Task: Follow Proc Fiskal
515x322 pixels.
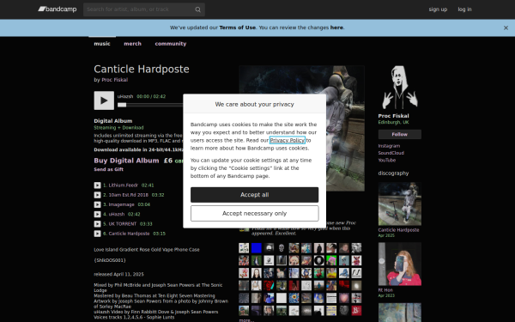Action: click(x=399, y=135)
